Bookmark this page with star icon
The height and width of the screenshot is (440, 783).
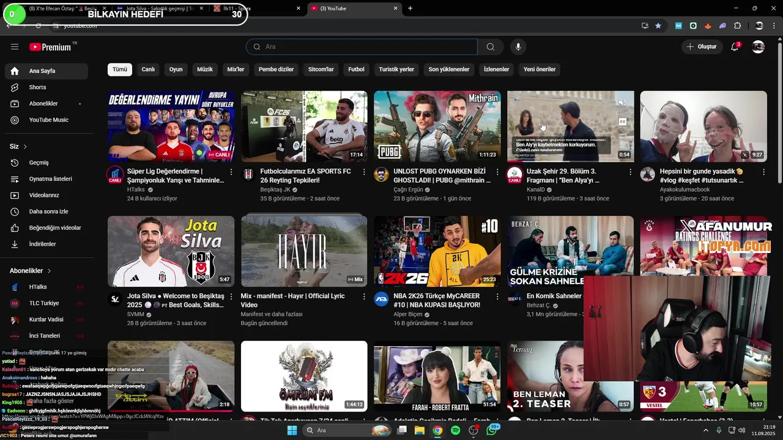658,26
